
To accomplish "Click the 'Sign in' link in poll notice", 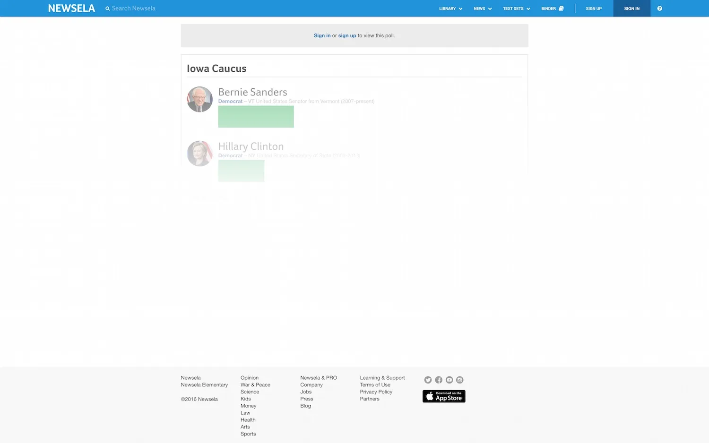I will point(322,36).
